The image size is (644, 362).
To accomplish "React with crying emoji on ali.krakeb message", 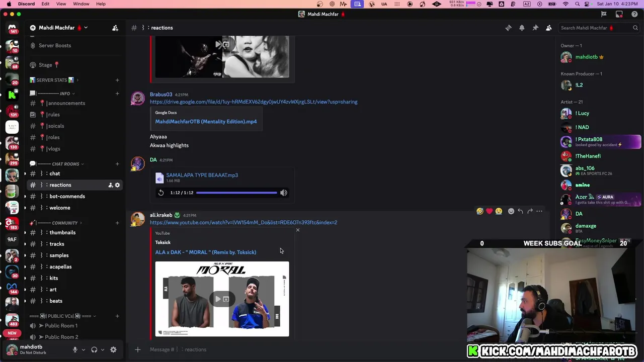I will pos(498,211).
